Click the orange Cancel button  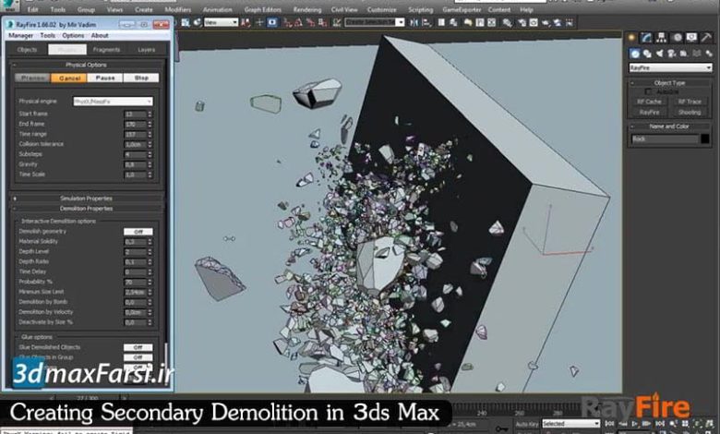(x=69, y=78)
